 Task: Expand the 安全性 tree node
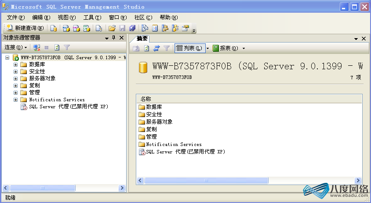pyautogui.click(x=16, y=71)
